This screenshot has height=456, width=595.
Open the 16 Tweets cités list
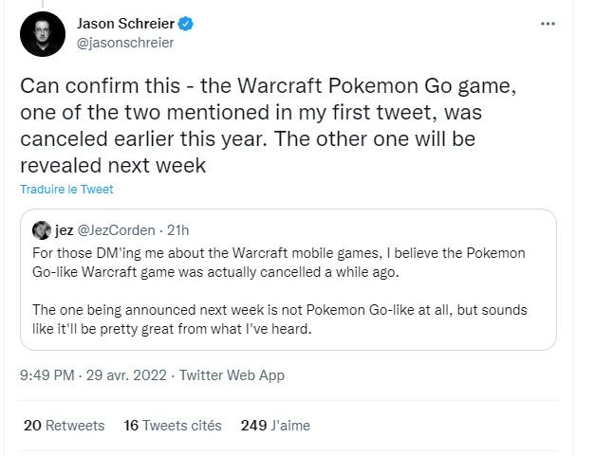click(x=173, y=426)
